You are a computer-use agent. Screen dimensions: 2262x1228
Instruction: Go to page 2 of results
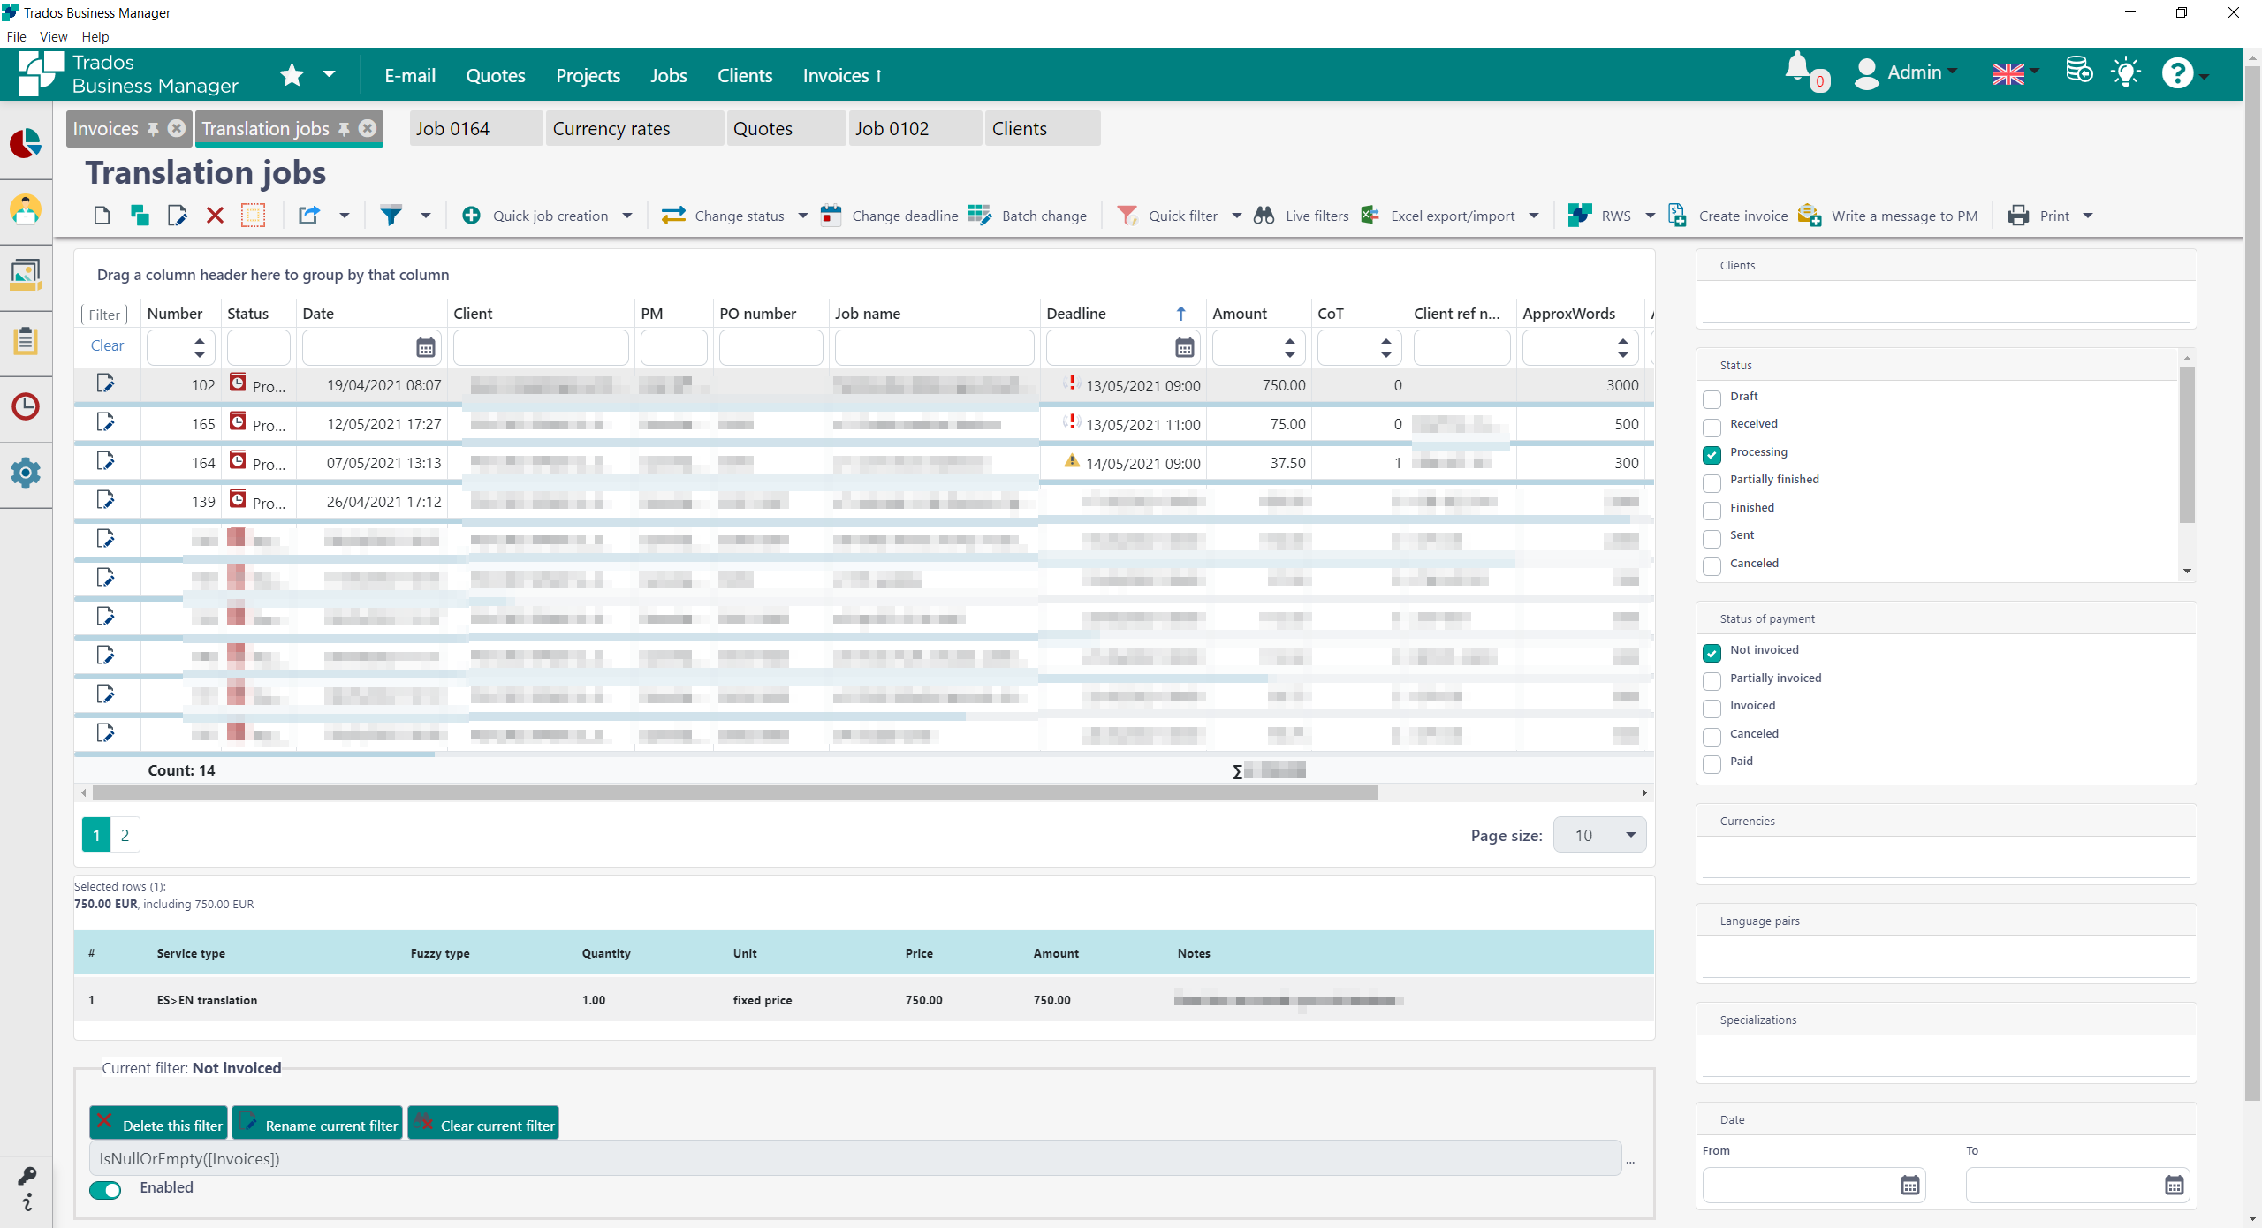pos(125,835)
